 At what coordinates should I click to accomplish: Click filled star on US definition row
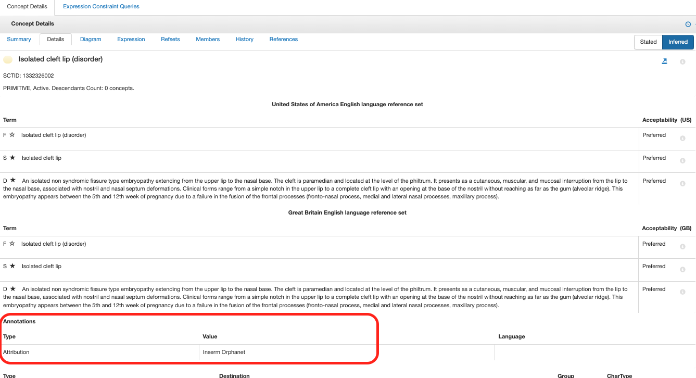[12, 180]
